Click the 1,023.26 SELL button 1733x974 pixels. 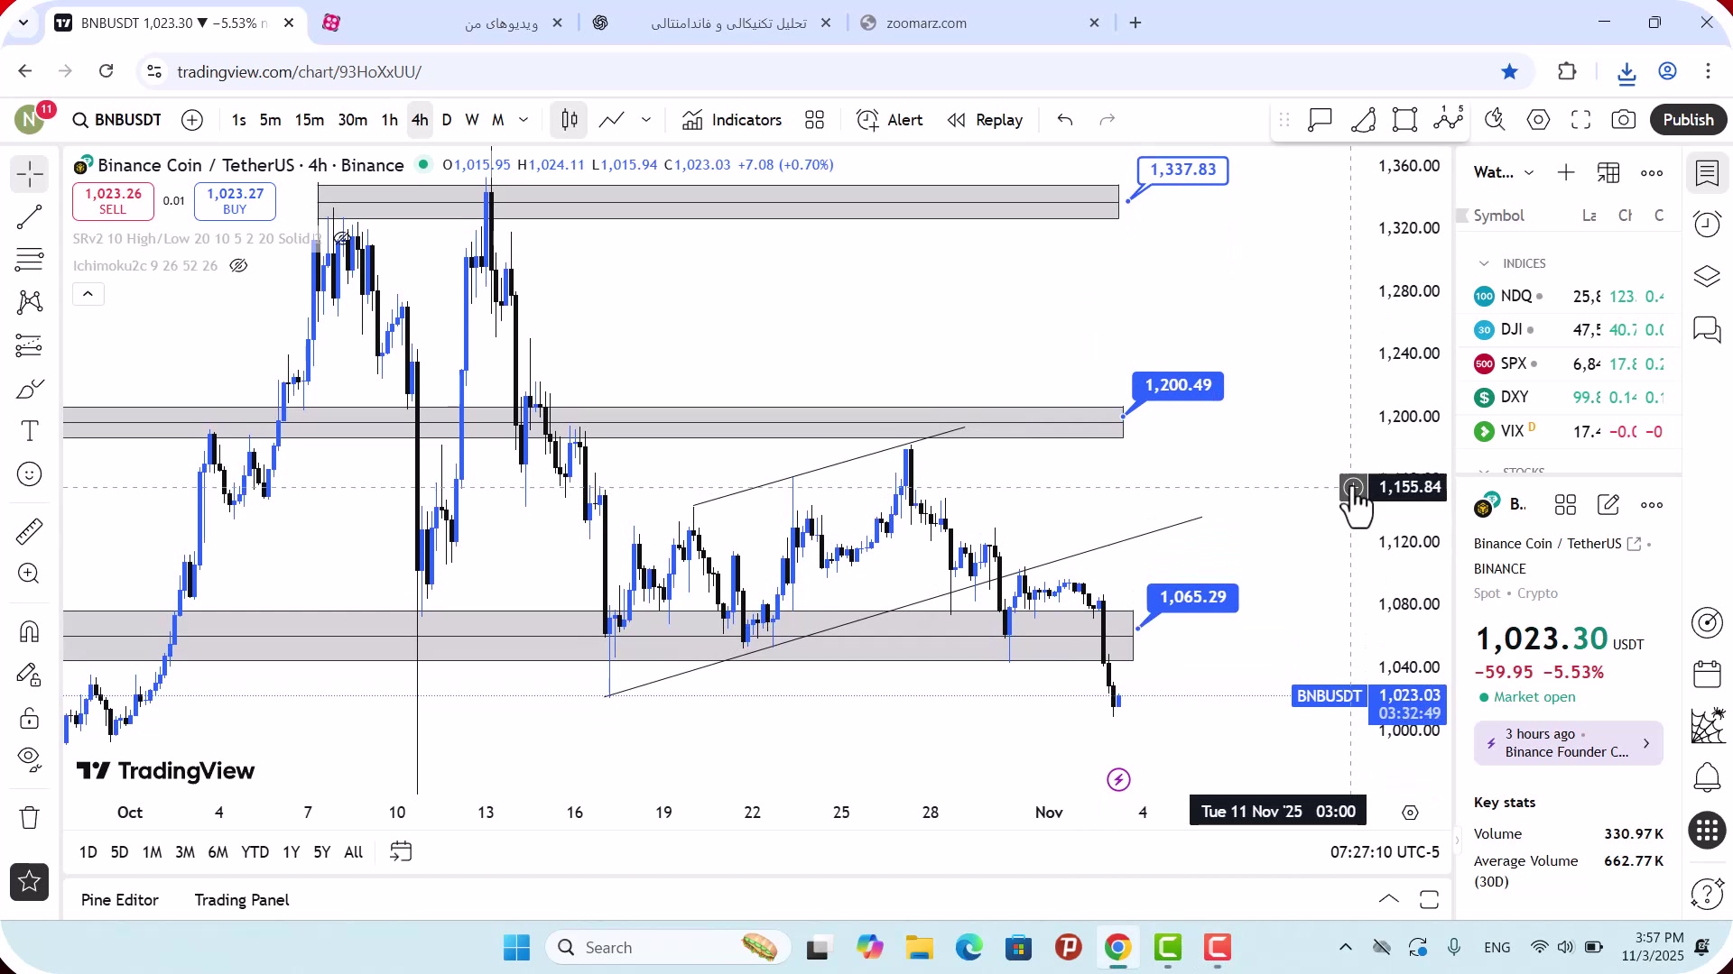(x=113, y=201)
